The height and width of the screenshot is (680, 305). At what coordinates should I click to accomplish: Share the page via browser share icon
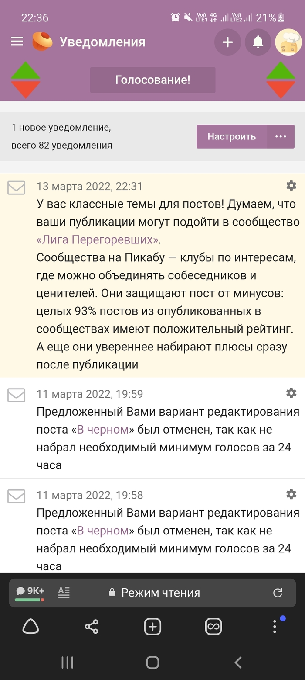pyautogui.click(x=91, y=627)
